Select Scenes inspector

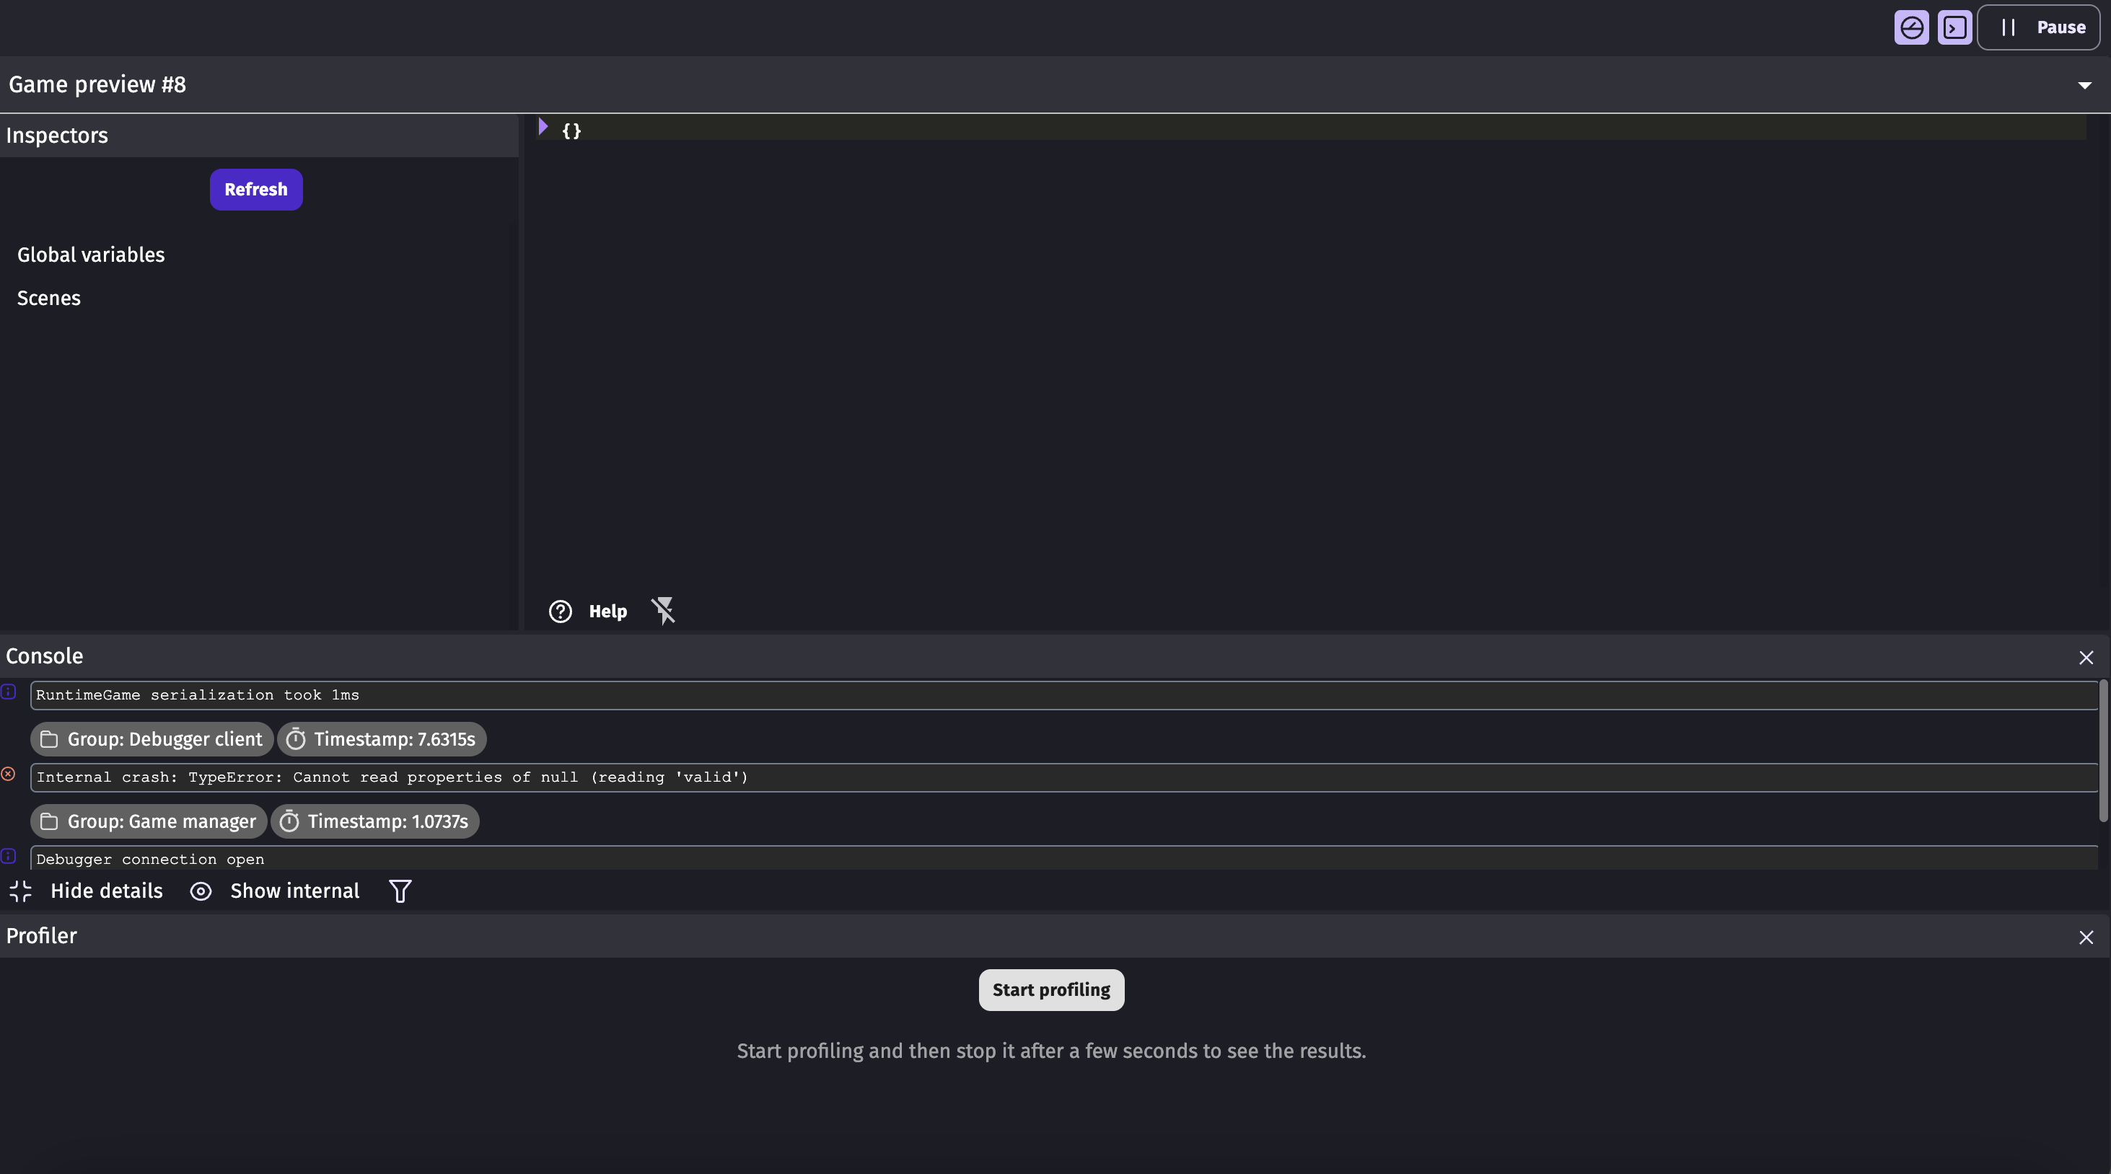49,299
